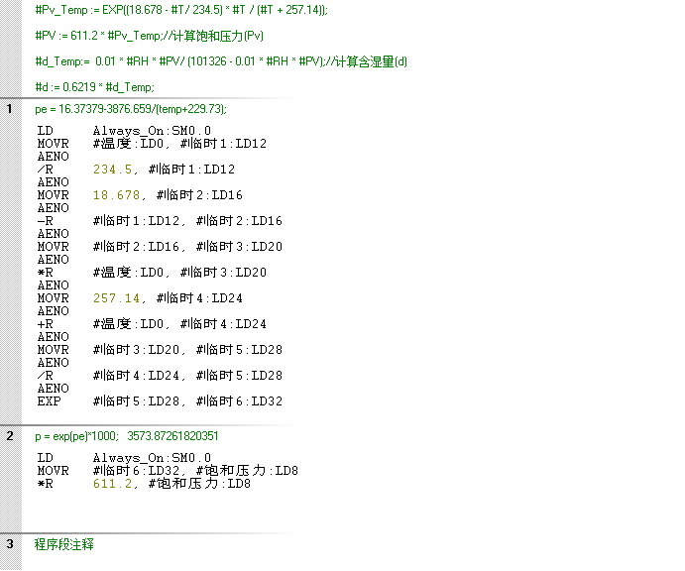The height and width of the screenshot is (571, 685).
Task: Click the #PV := 611.2 comment line
Action: pyautogui.click(x=149, y=36)
